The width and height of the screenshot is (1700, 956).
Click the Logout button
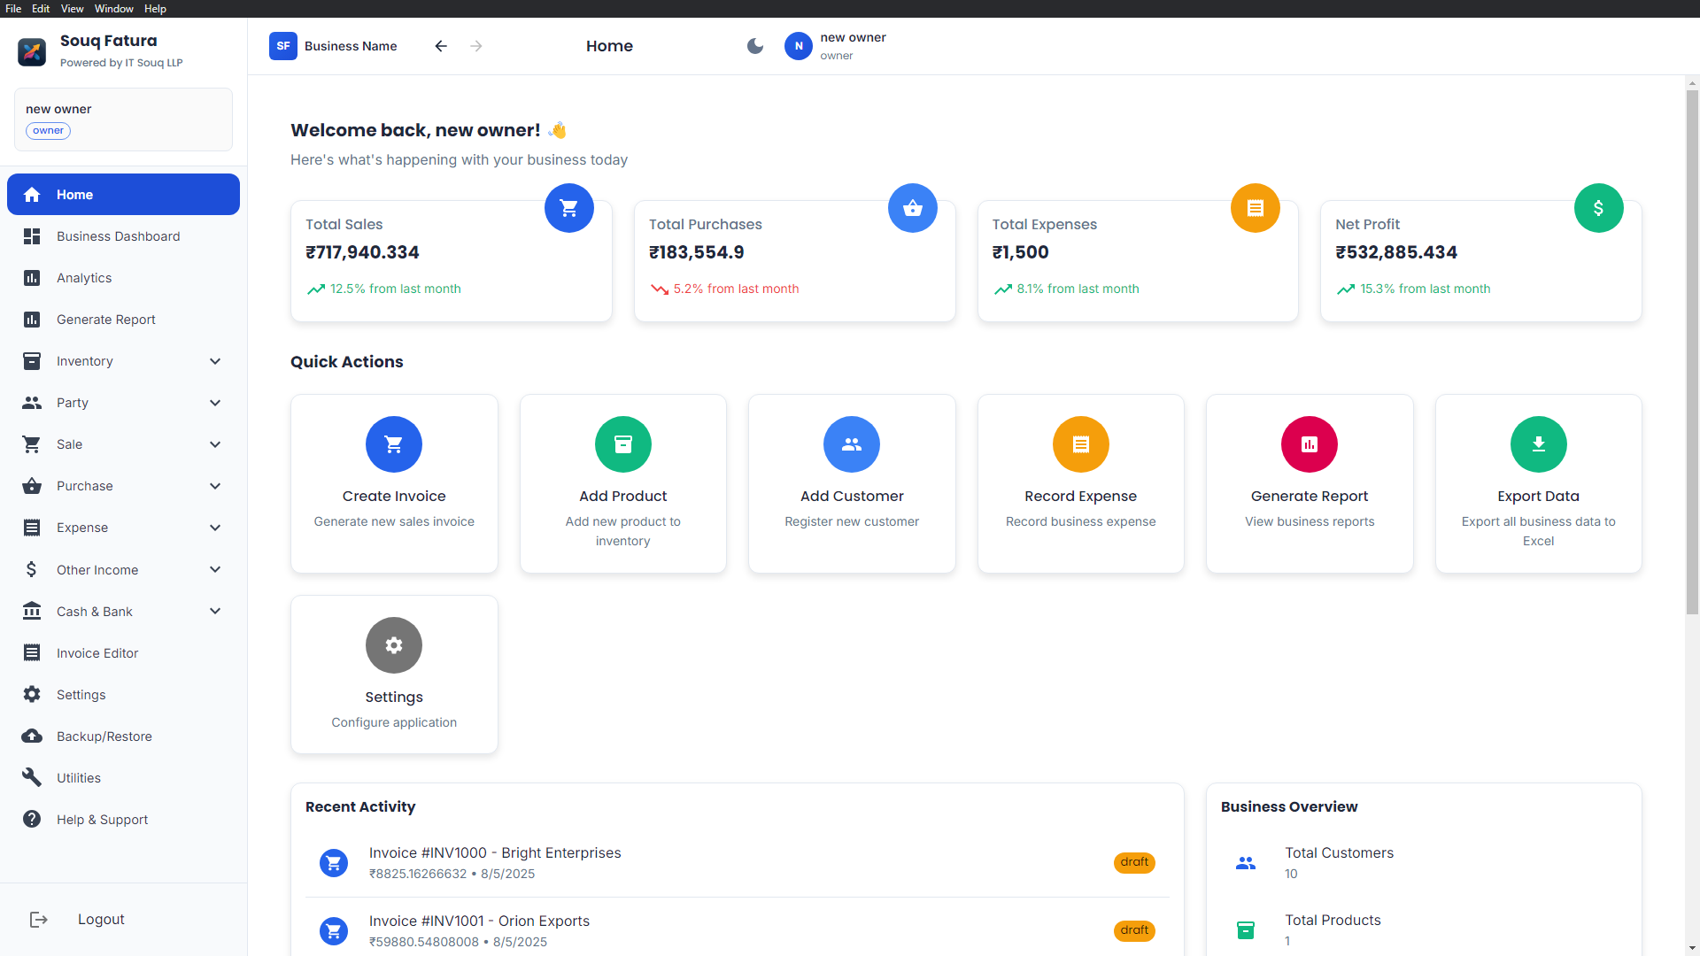coord(99,920)
